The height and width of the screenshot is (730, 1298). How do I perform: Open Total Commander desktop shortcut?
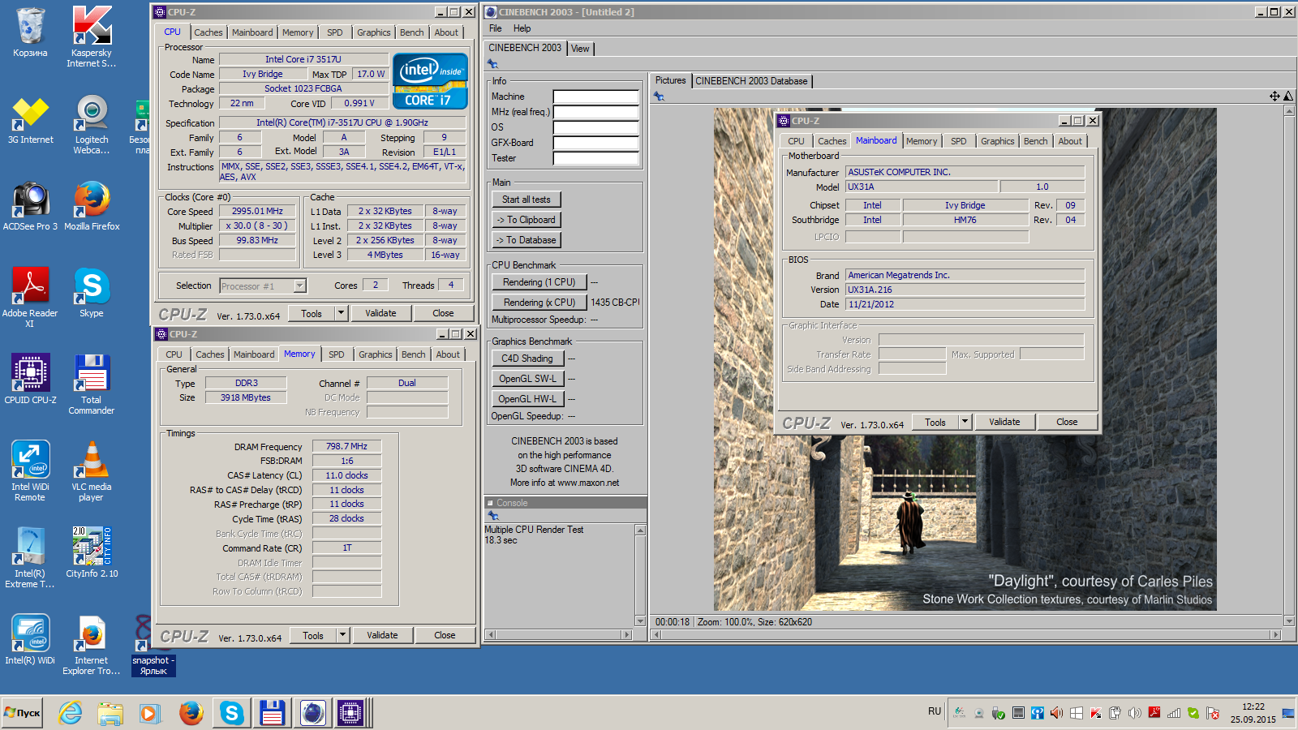coord(92,385)
